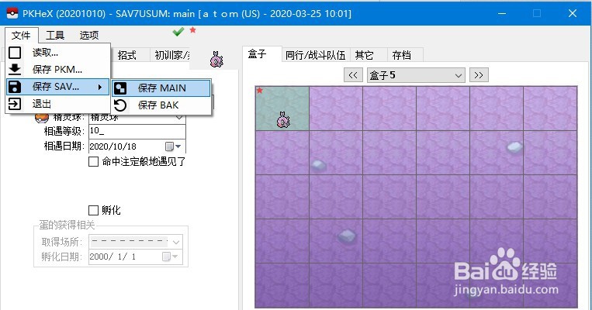
Task: Open the 工具 menu
Action: pos(55,35)
